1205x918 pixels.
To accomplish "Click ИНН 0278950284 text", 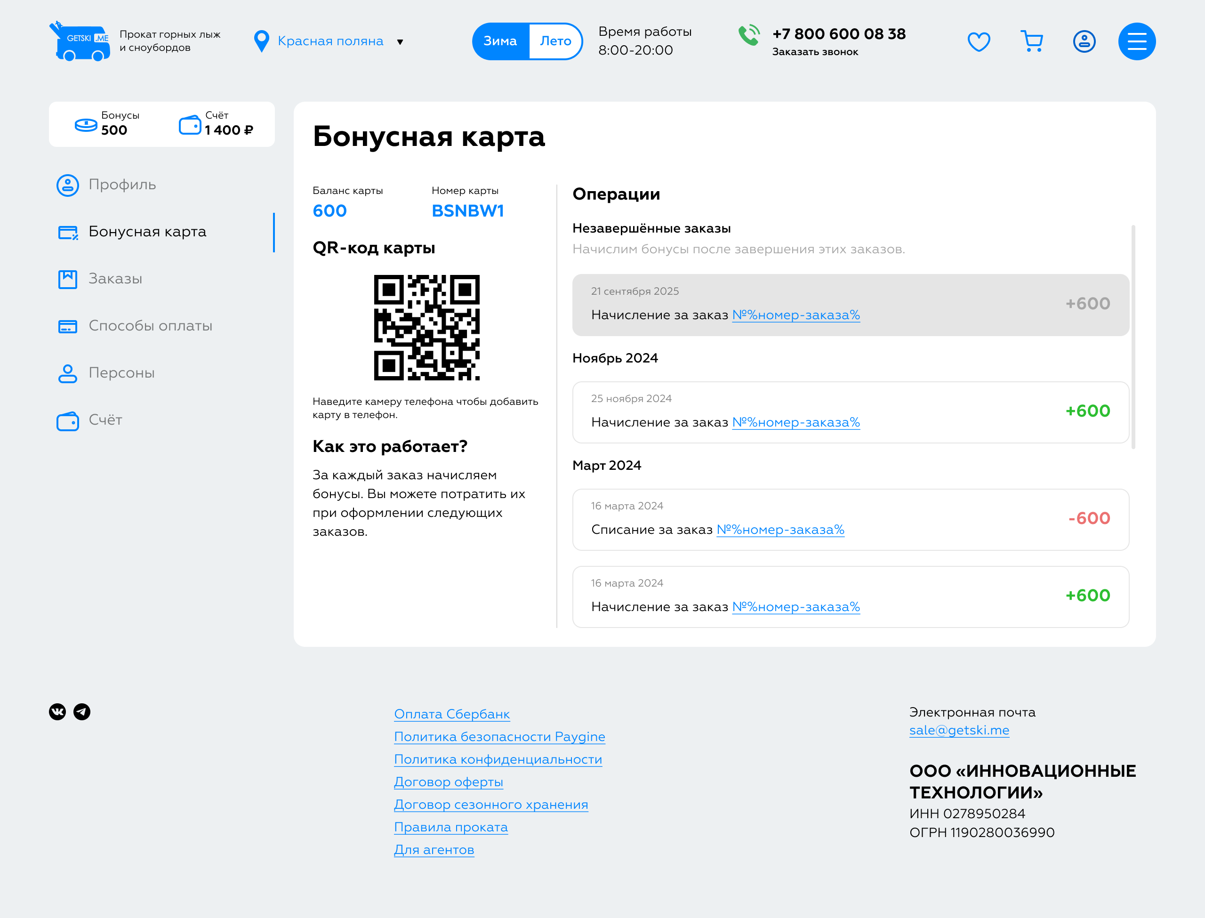I will click(x=967, y=813).
